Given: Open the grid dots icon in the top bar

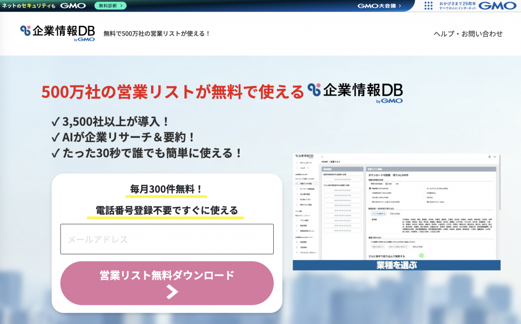Looking at the screenshot, I should click(x=428, y=6).
